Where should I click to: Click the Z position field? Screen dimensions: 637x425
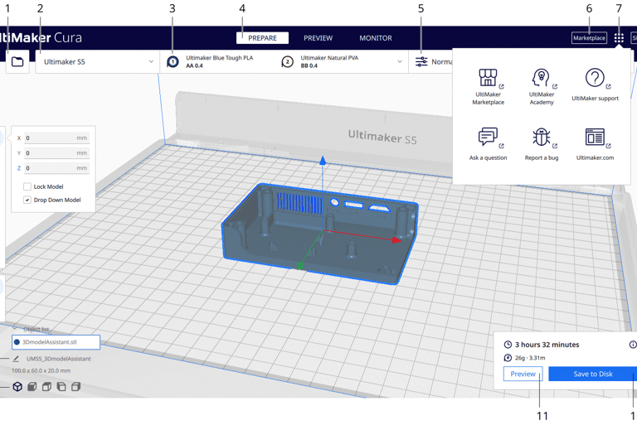[x=56, y=168]
